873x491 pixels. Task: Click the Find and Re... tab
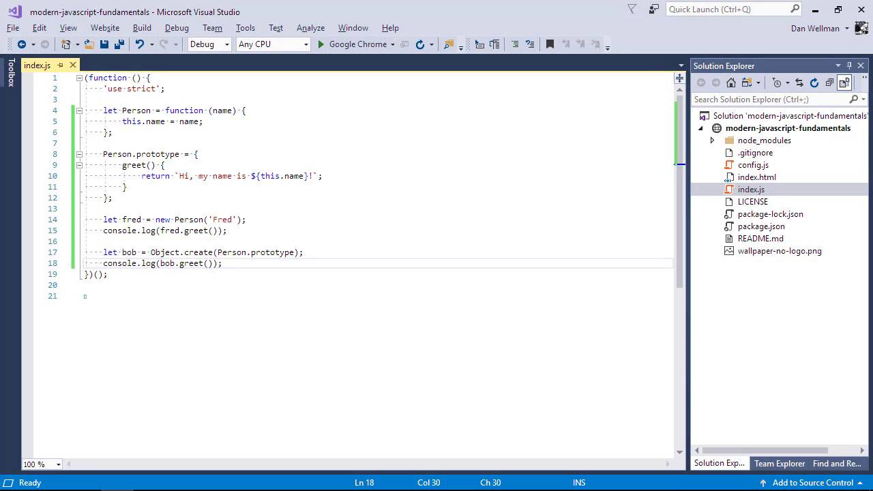click(837, 464)
